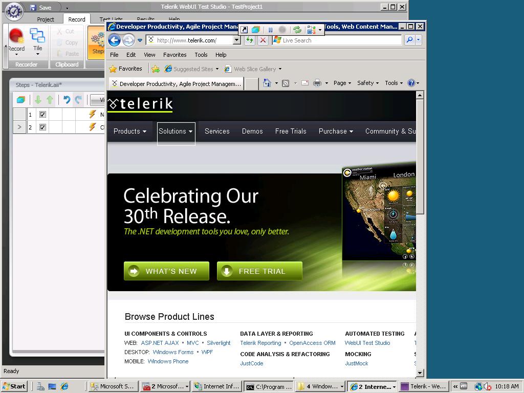Click the green refresh icon in recording toolbar
This screenshot has width=524, height=393.
(297, 30)
